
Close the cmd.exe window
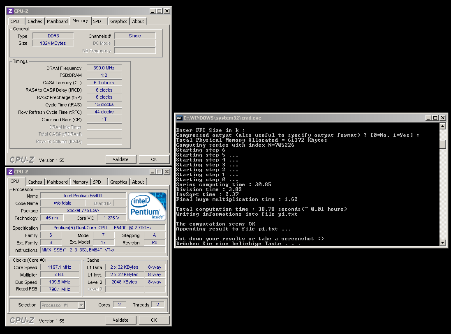click(443, 118)
